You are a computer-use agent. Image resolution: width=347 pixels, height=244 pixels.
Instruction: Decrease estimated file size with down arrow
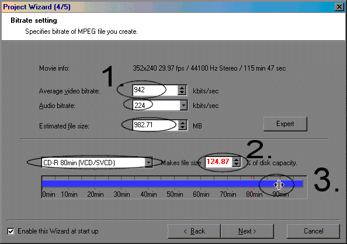click(182, 127)
